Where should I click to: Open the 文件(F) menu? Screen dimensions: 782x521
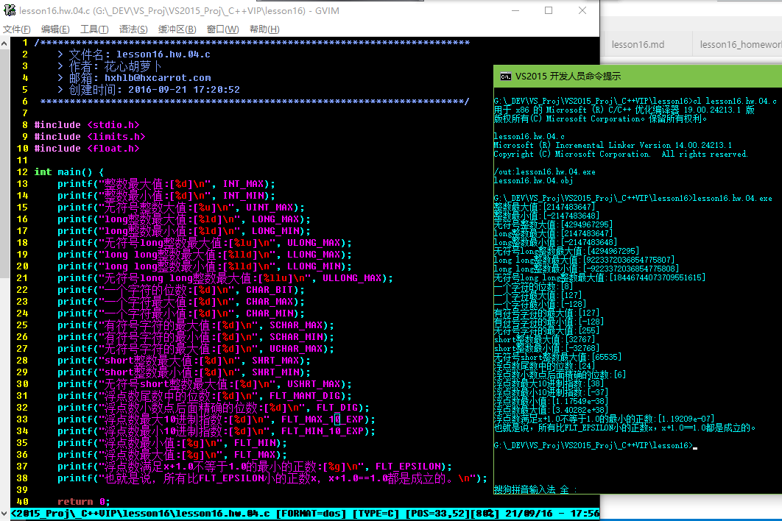click(x=16, y=29)
